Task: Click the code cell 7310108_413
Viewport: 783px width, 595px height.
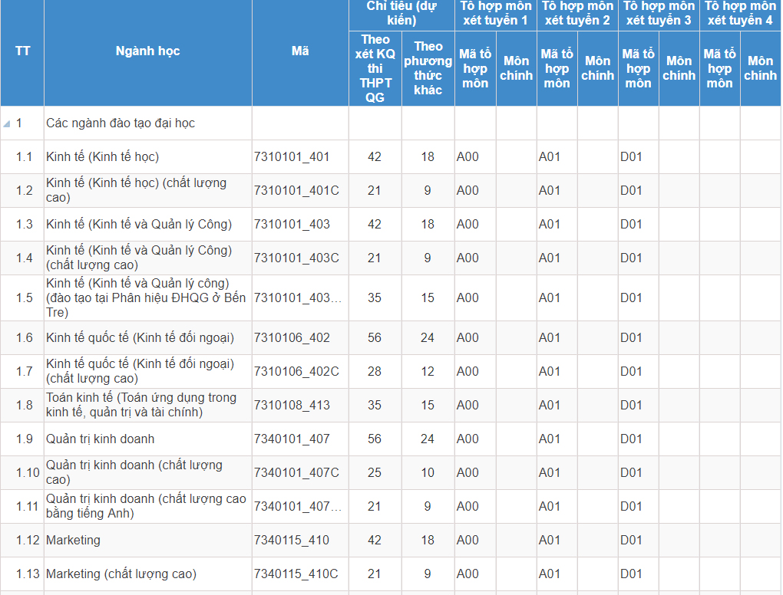Action: click(292, 406)
